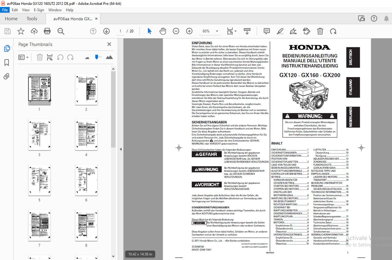Go to the next page with down arrow
Viewport: 392px width, 260px height.
pyautogui.click(x=106, y=31)
